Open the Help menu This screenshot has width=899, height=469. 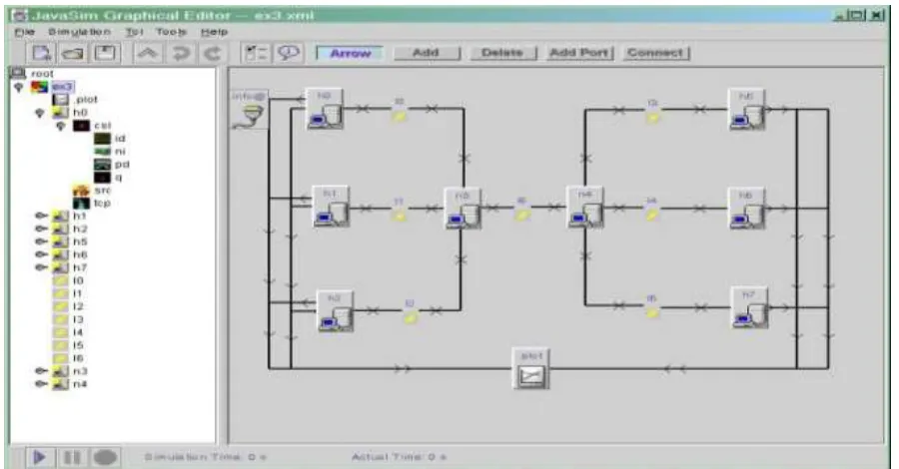tap(215, 32)
